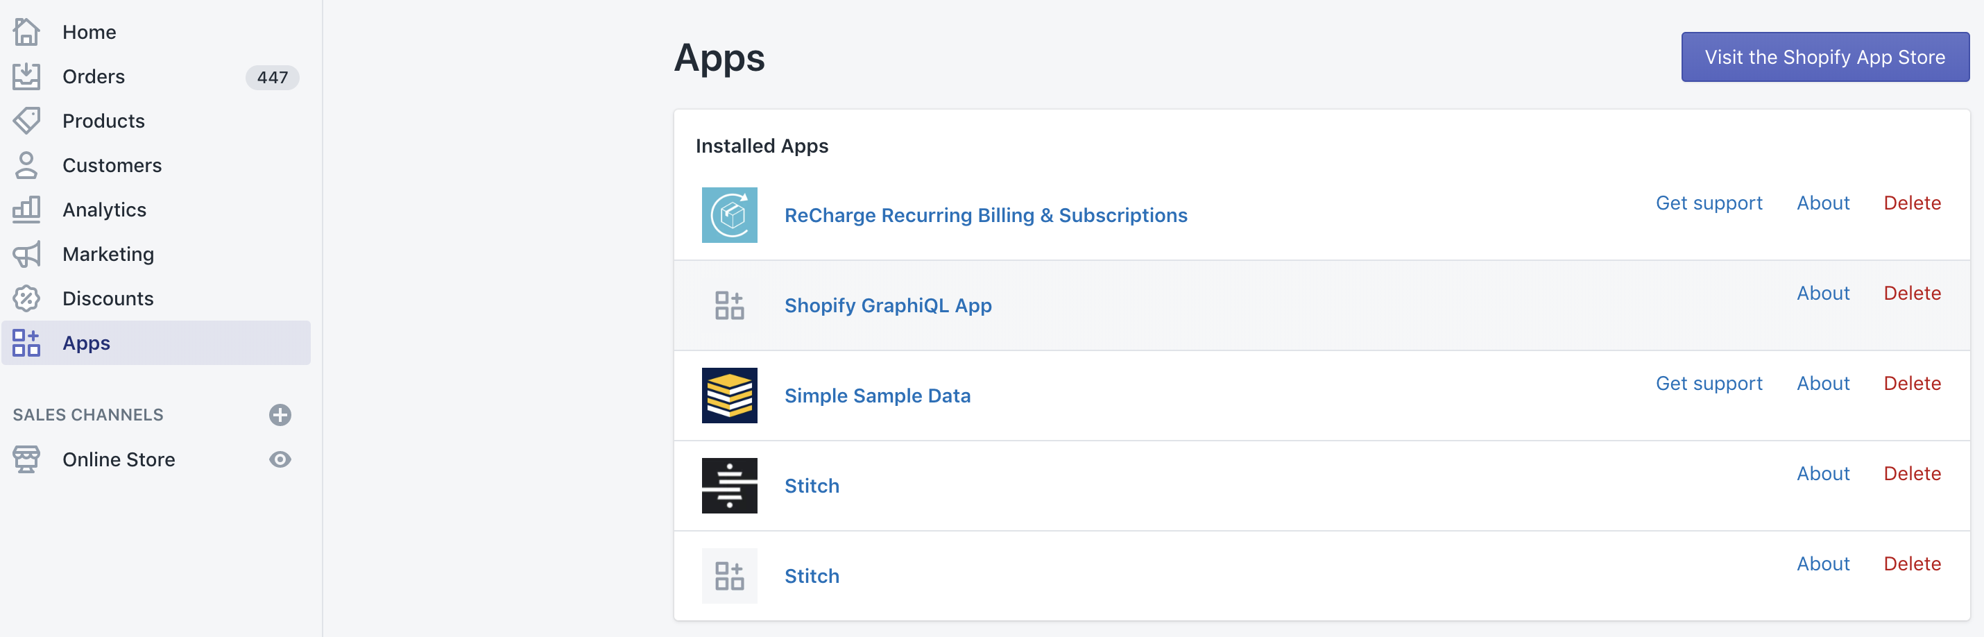
Task: Click the Customers person icon
Action: (26, 165)
